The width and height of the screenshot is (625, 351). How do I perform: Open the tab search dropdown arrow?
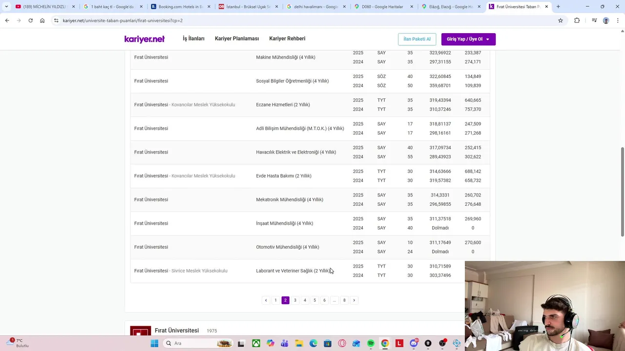6,7
